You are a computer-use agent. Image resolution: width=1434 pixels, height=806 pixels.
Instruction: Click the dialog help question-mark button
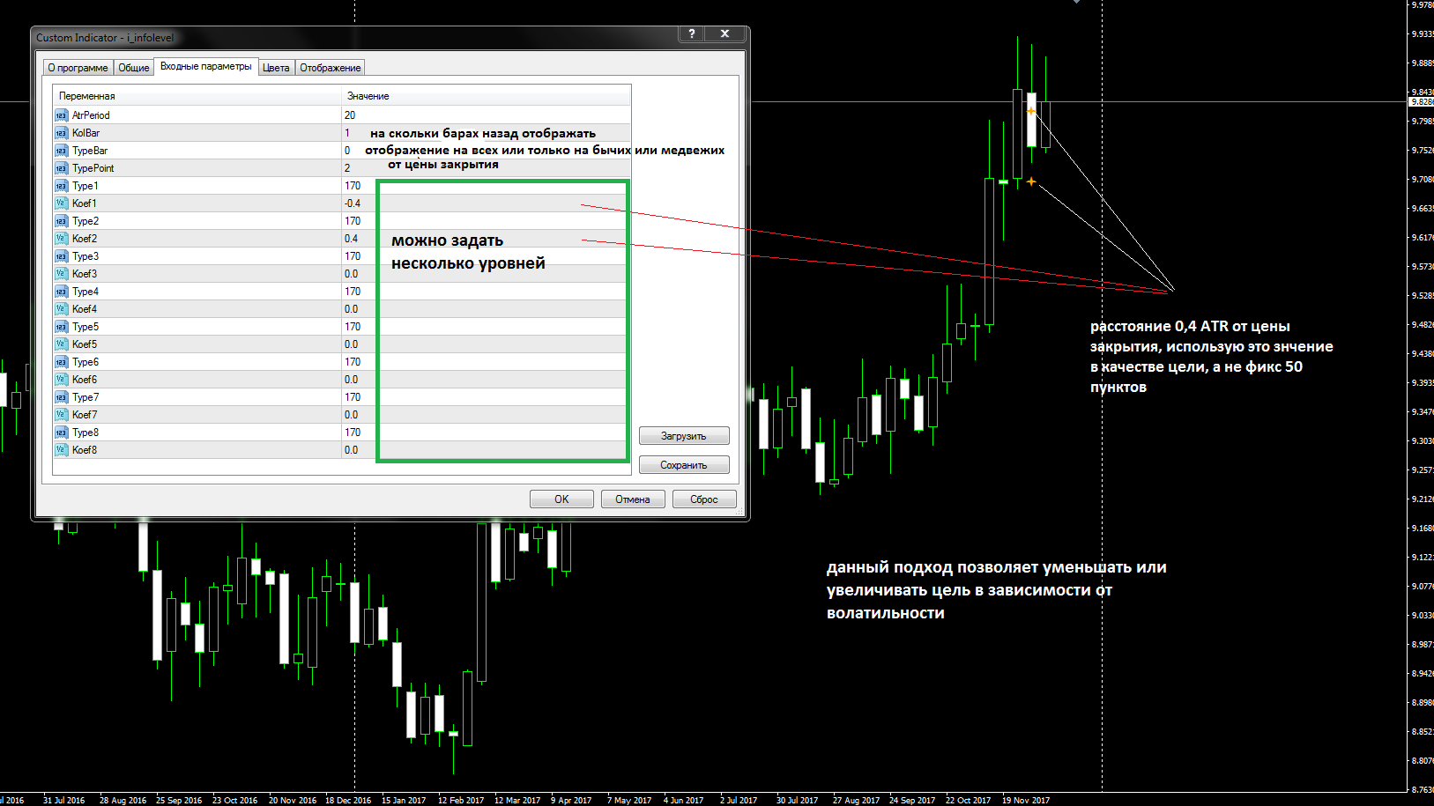(692, 33)
